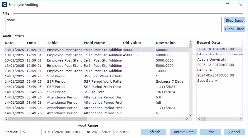Screen dimensions: 248x138
Task: Print the audit entries
Action: pos(210,132)
